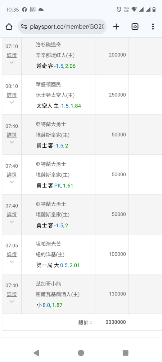162x362 pixels.
Task: Open the tab switcher icon
Action: tap(135, 27)
